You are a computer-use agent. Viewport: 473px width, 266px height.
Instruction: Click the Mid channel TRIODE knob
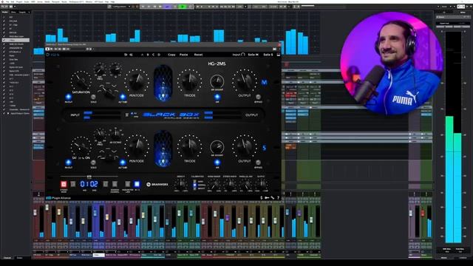(x=190, y=81)
